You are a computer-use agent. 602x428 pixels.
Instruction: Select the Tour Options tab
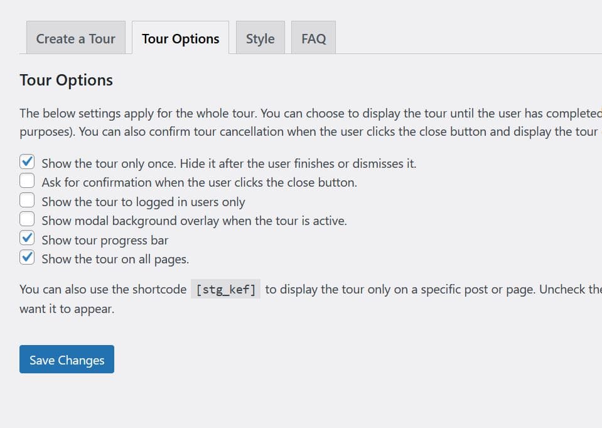[x=180, y=38]
